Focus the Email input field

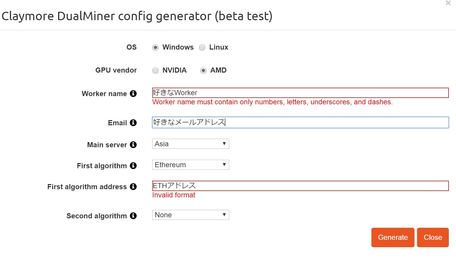[300, 122]
